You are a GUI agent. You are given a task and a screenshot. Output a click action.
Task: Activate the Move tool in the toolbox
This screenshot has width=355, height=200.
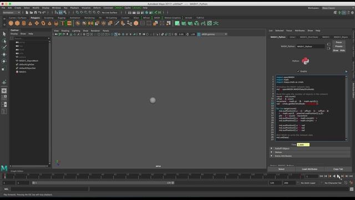[x=4, y=54]
